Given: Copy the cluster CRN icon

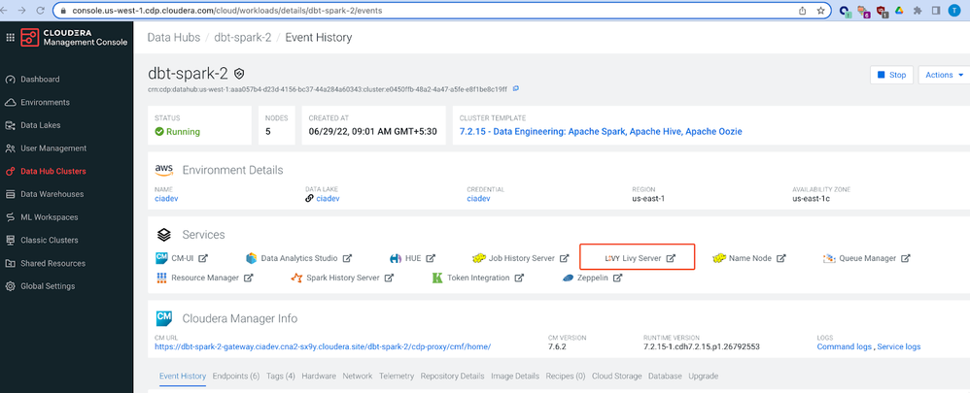Looking at the screenshot, I should click(x=516, y=88).
